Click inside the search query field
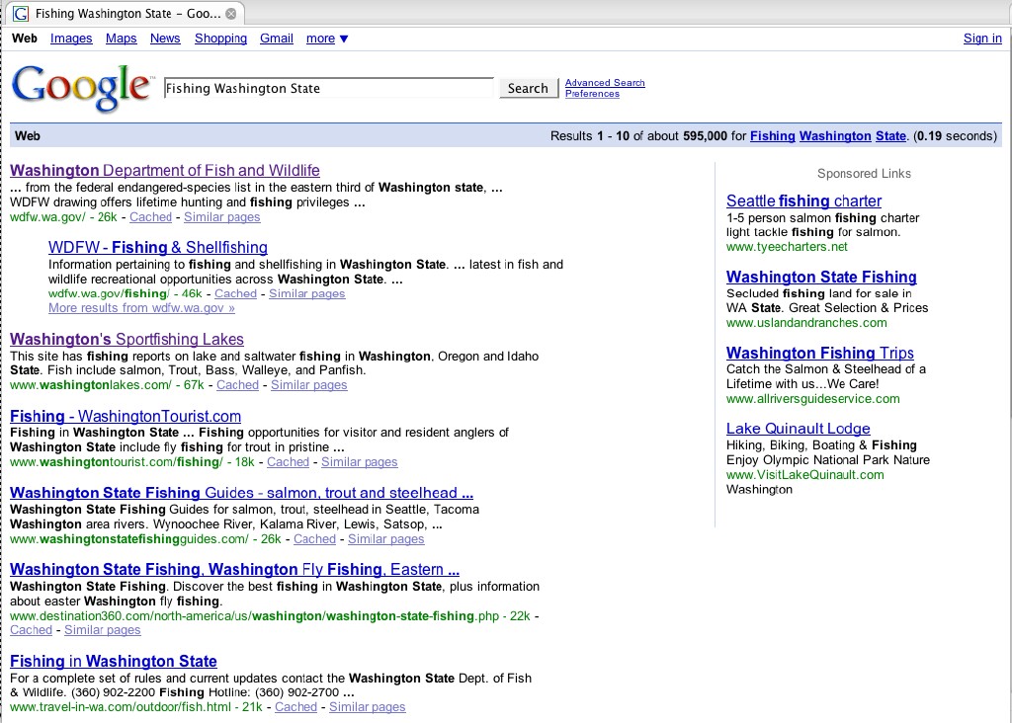This screenshot has width=1012, height=723. pos(326,88)
